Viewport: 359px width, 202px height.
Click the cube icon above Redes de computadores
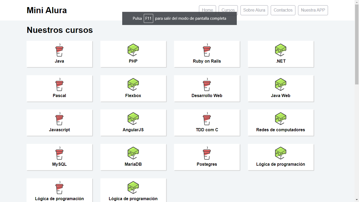tap(281, 119)
